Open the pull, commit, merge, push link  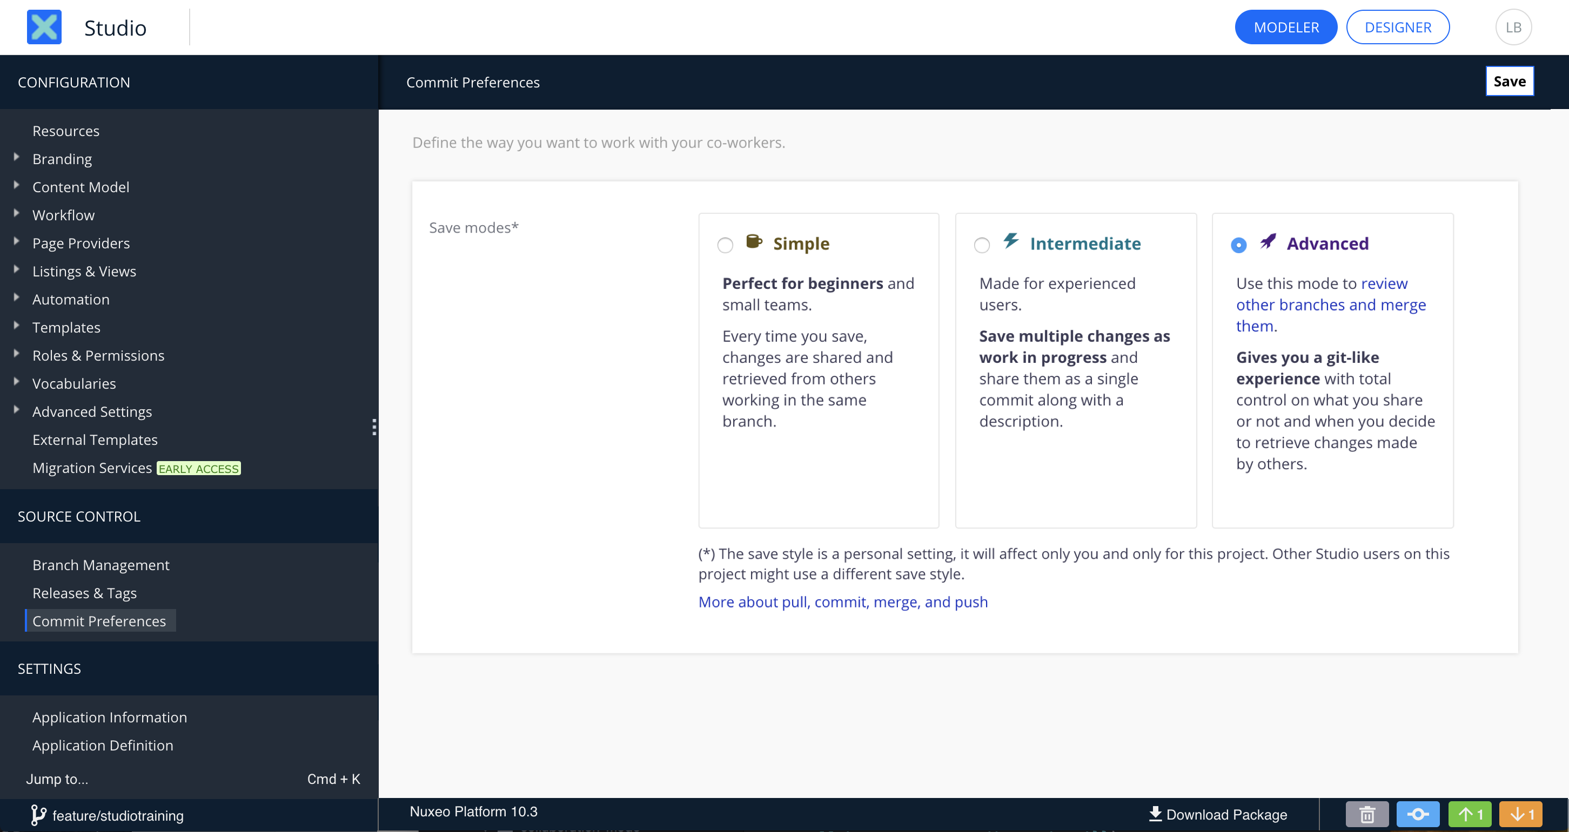[x=843, y=601]
